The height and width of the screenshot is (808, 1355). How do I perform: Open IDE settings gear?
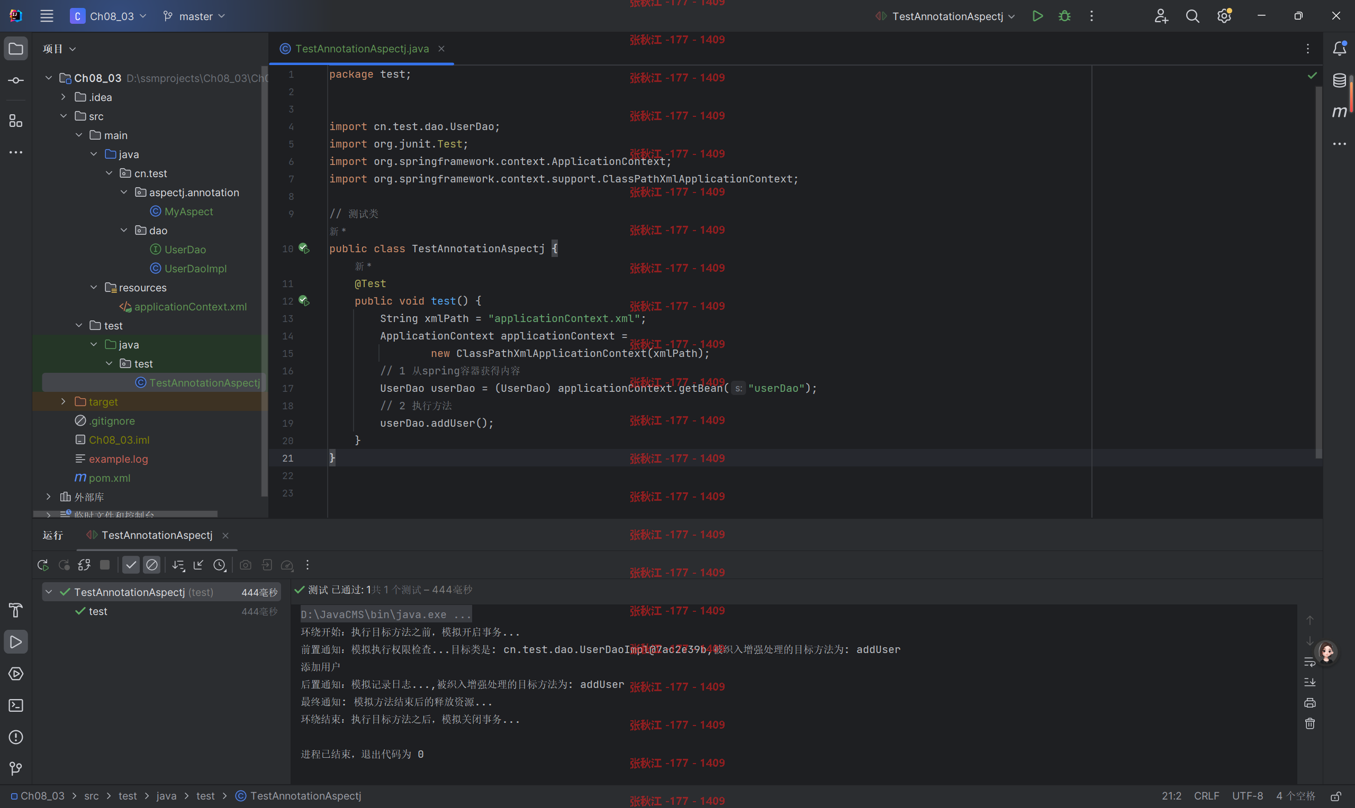(x=1224, y=16)
